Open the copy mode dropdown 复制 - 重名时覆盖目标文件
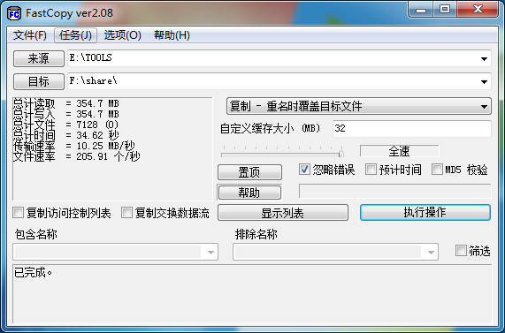 [x=359, y=106]
